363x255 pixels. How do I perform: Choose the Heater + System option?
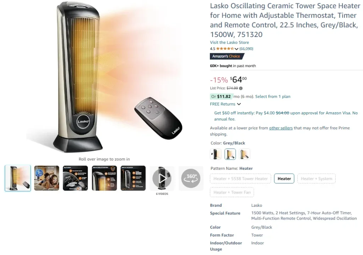coord(316,178)
